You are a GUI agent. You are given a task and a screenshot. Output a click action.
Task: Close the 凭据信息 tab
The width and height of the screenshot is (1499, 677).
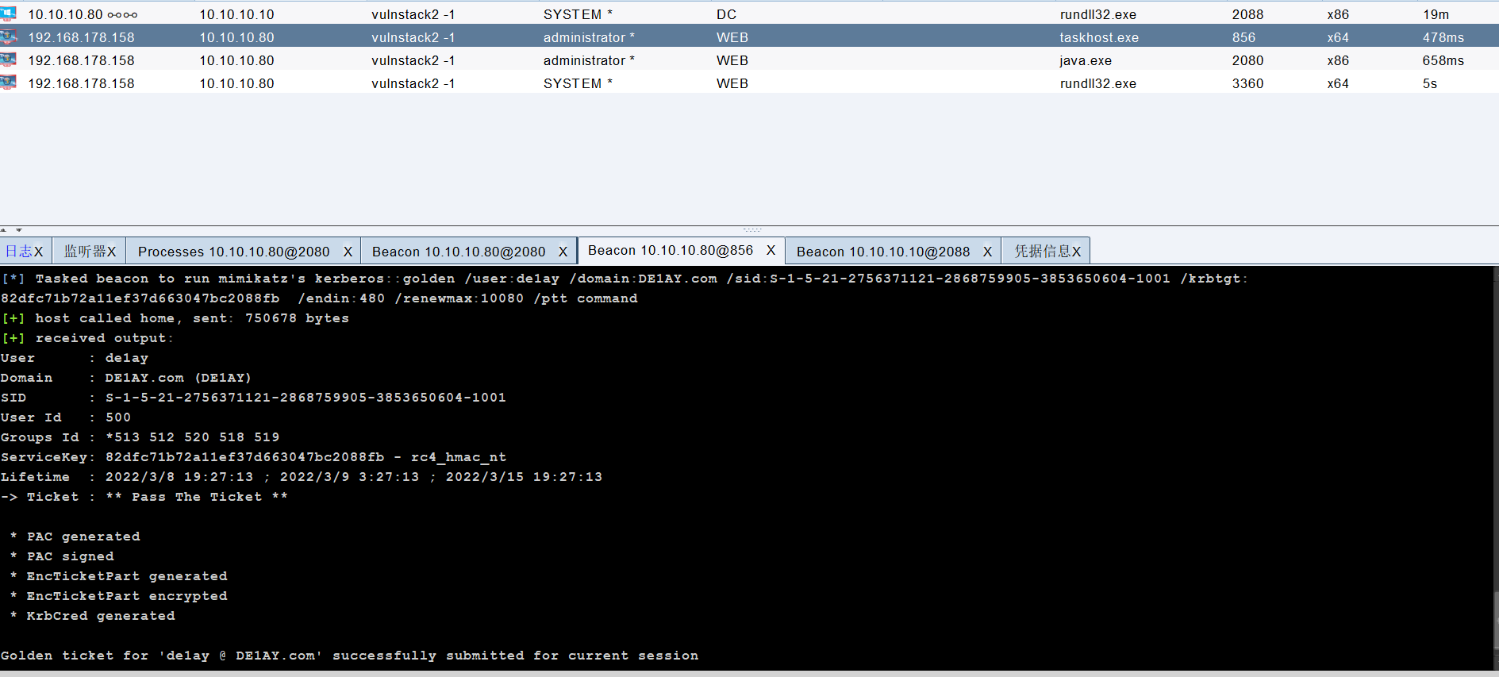coord(1077,252)
